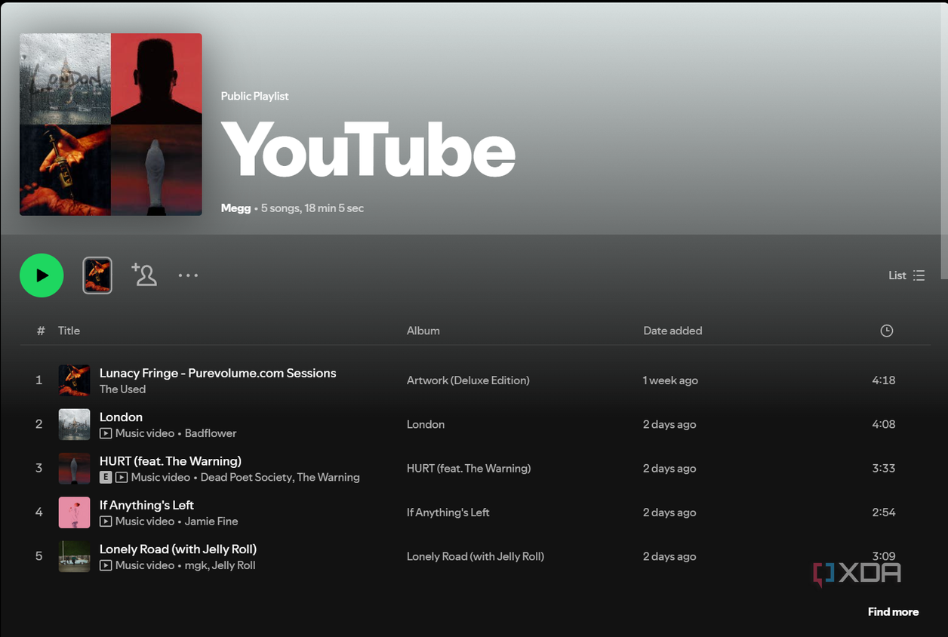Viewport: 948px width, 637px height.
Task: Click the HURT track thumbnail
Action: [74, 469]
